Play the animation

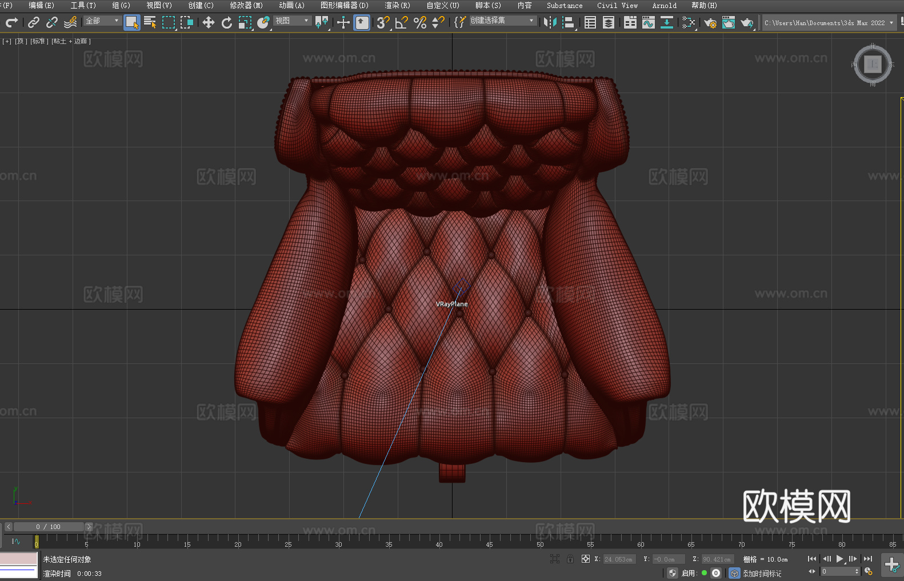click(839, 559)
